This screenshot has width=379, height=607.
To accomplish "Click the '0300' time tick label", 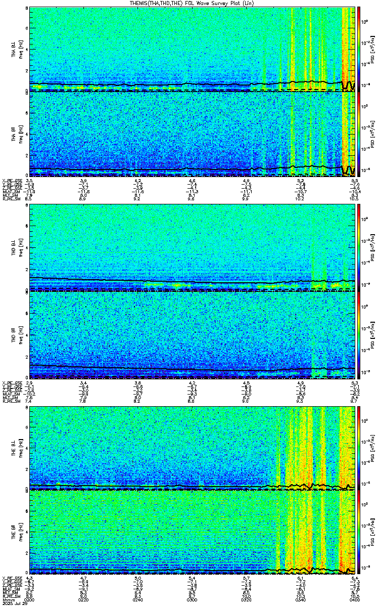I will click(192, 599).
